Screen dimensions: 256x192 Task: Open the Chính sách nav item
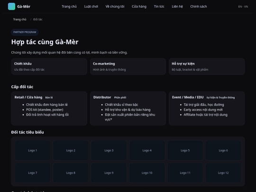(x=199, y=7)
